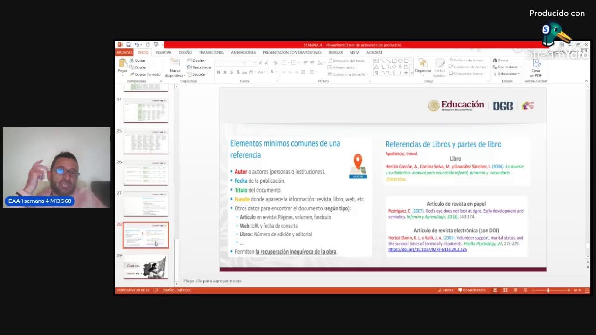Click Buscar find button

pyautogui.click(x=501, y=60)
